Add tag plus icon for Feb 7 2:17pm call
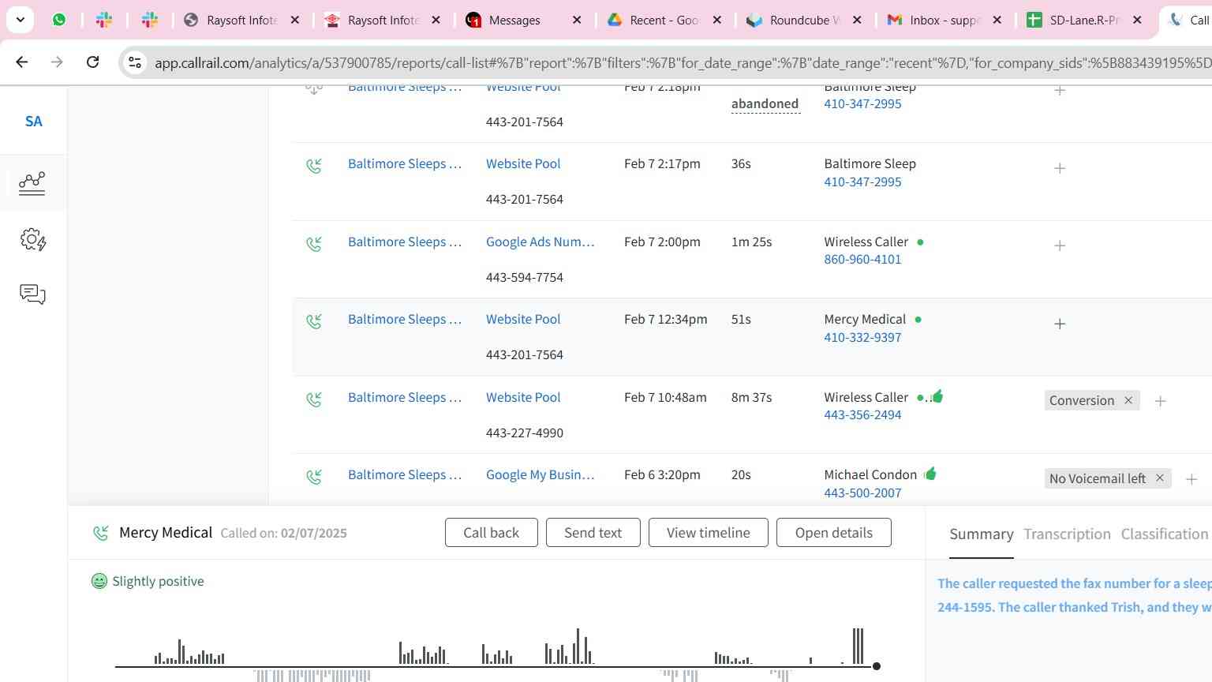The width and height of the screenshot is (1212, 682). click(1060, 168)
